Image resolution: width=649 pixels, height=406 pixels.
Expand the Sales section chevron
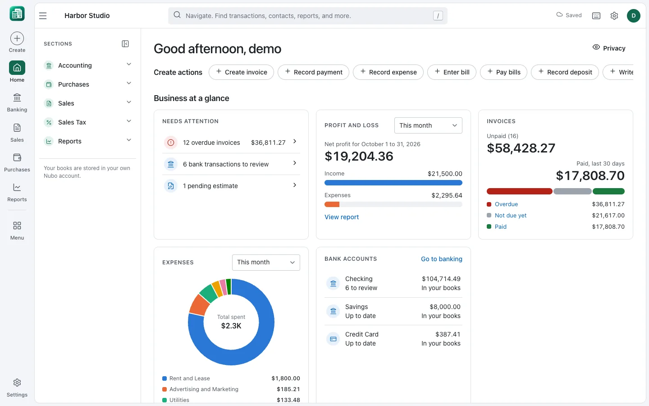pyautogui.click(x=129, y=102)
